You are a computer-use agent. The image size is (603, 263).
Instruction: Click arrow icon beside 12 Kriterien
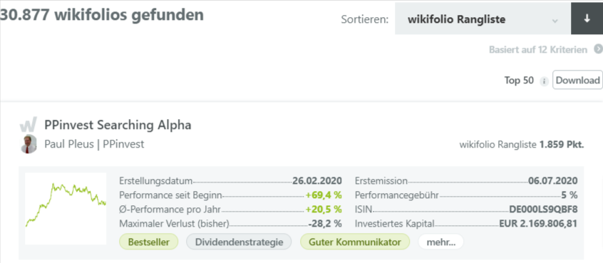pos(598,49)
